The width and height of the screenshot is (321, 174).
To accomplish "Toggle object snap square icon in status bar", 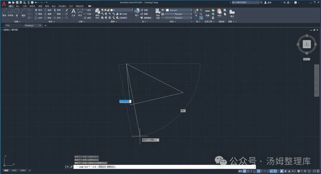I will [x=275, y=171].
